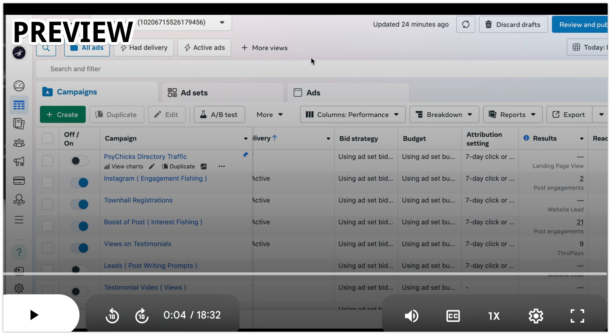Switch to the Campaigns tab
611x335 pixels.
pyautogui.click(x=97, y=92)
